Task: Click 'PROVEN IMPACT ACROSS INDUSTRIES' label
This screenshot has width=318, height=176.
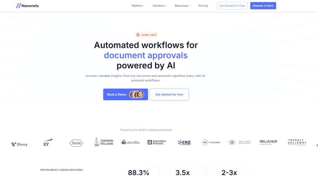Action: [61, 170]
